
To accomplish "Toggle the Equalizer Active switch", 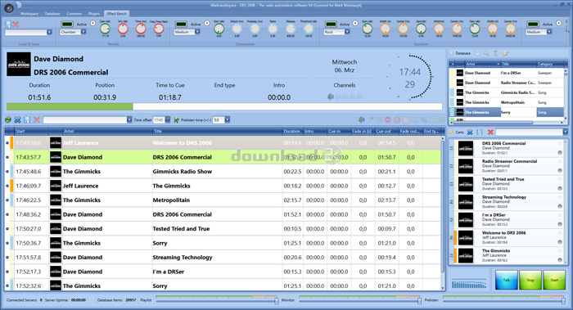I will tap(331, 24).
